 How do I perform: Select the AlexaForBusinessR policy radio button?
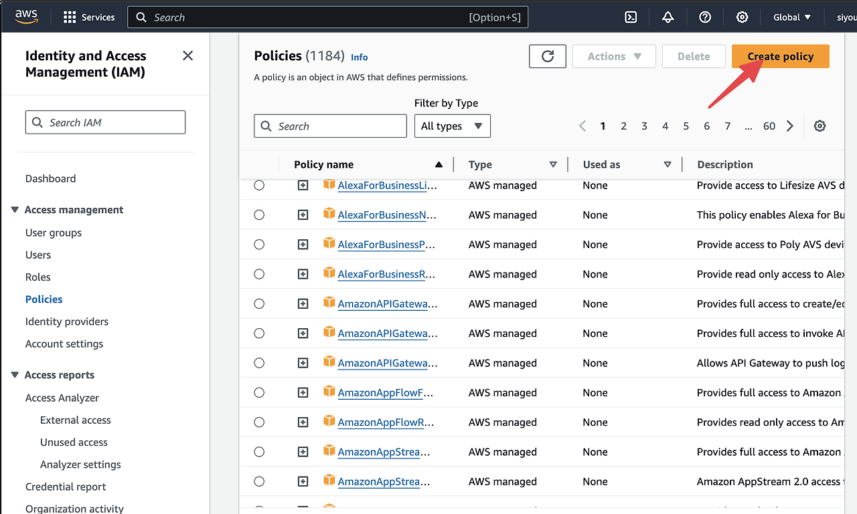pyautogui.click(x=259, y=274)
